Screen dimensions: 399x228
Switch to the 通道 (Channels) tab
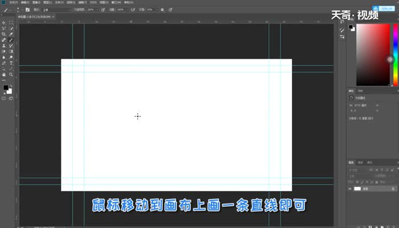tap(360, 162)
